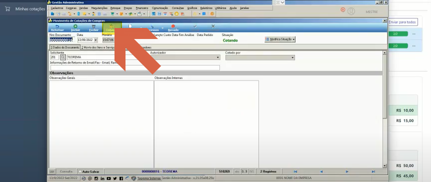This screenshot has width=431, height=182.
Task: Switch to 2 Movto dos Itens e Serviços tab
Action: click(x=97, y=47)
